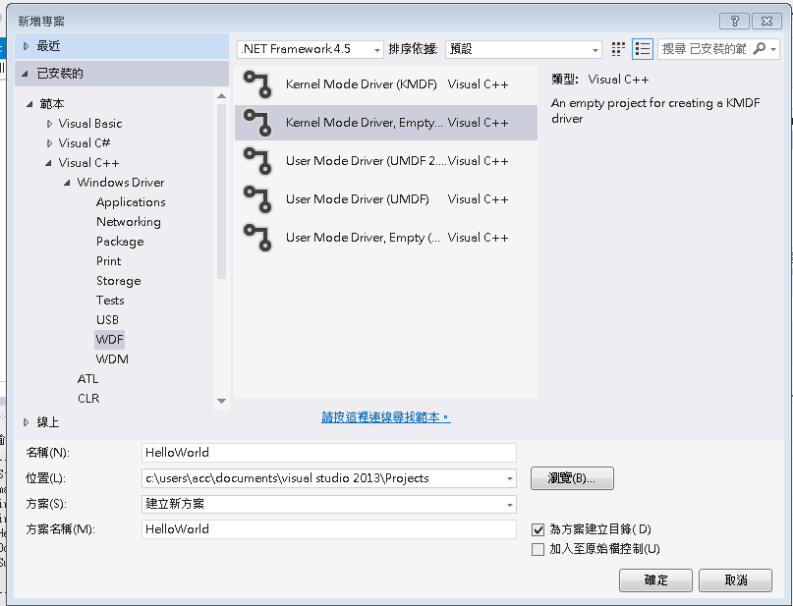Click Visual Basic tree label

coord(90,124)
